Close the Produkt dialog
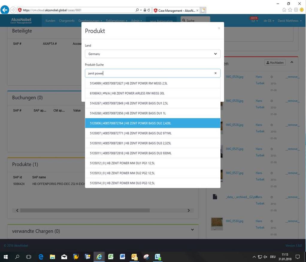 coord(219,28)
